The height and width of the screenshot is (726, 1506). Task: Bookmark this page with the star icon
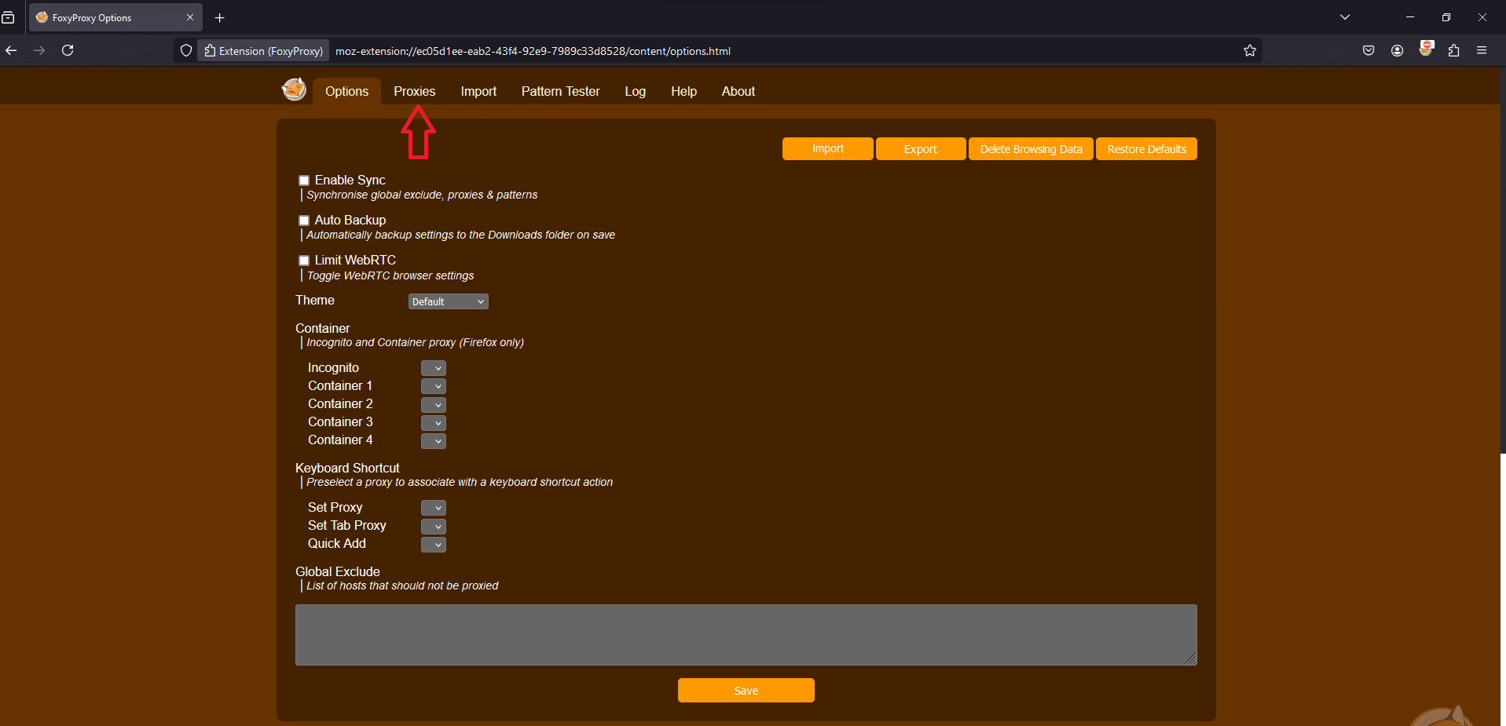click(1251, 50)
